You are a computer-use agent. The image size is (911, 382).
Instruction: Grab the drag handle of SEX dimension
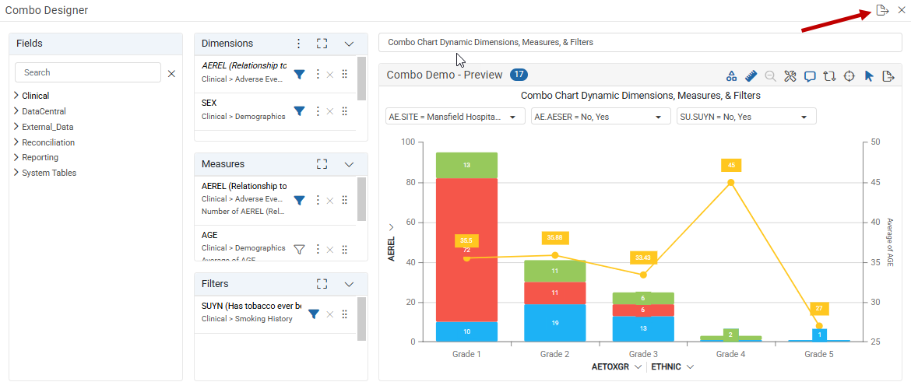pos(344,111)
